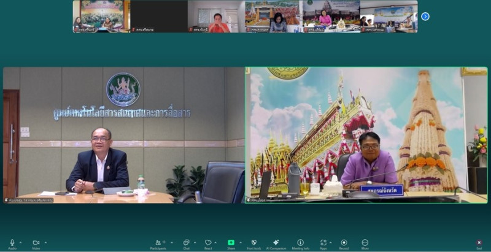Open the More options menu

tap(365, 244)
